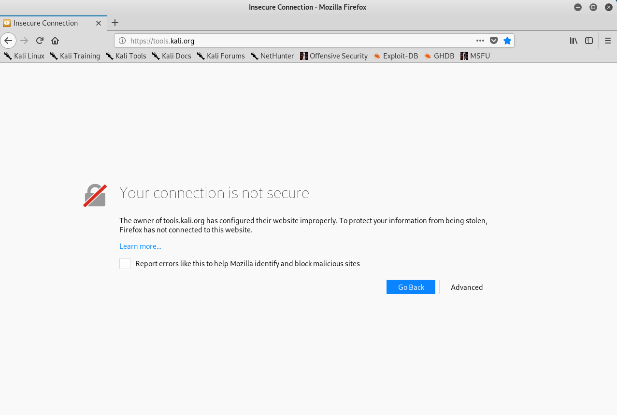Open Kali Linux bookmark
The width and height of the screenshot is (617, 415).
click(24, 56)
